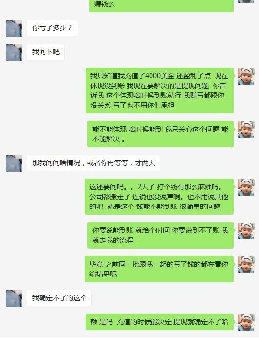This screenshot has width=259, height=340.
Task: Select the '我问下吧' message bubble
Action: (45, 52)
